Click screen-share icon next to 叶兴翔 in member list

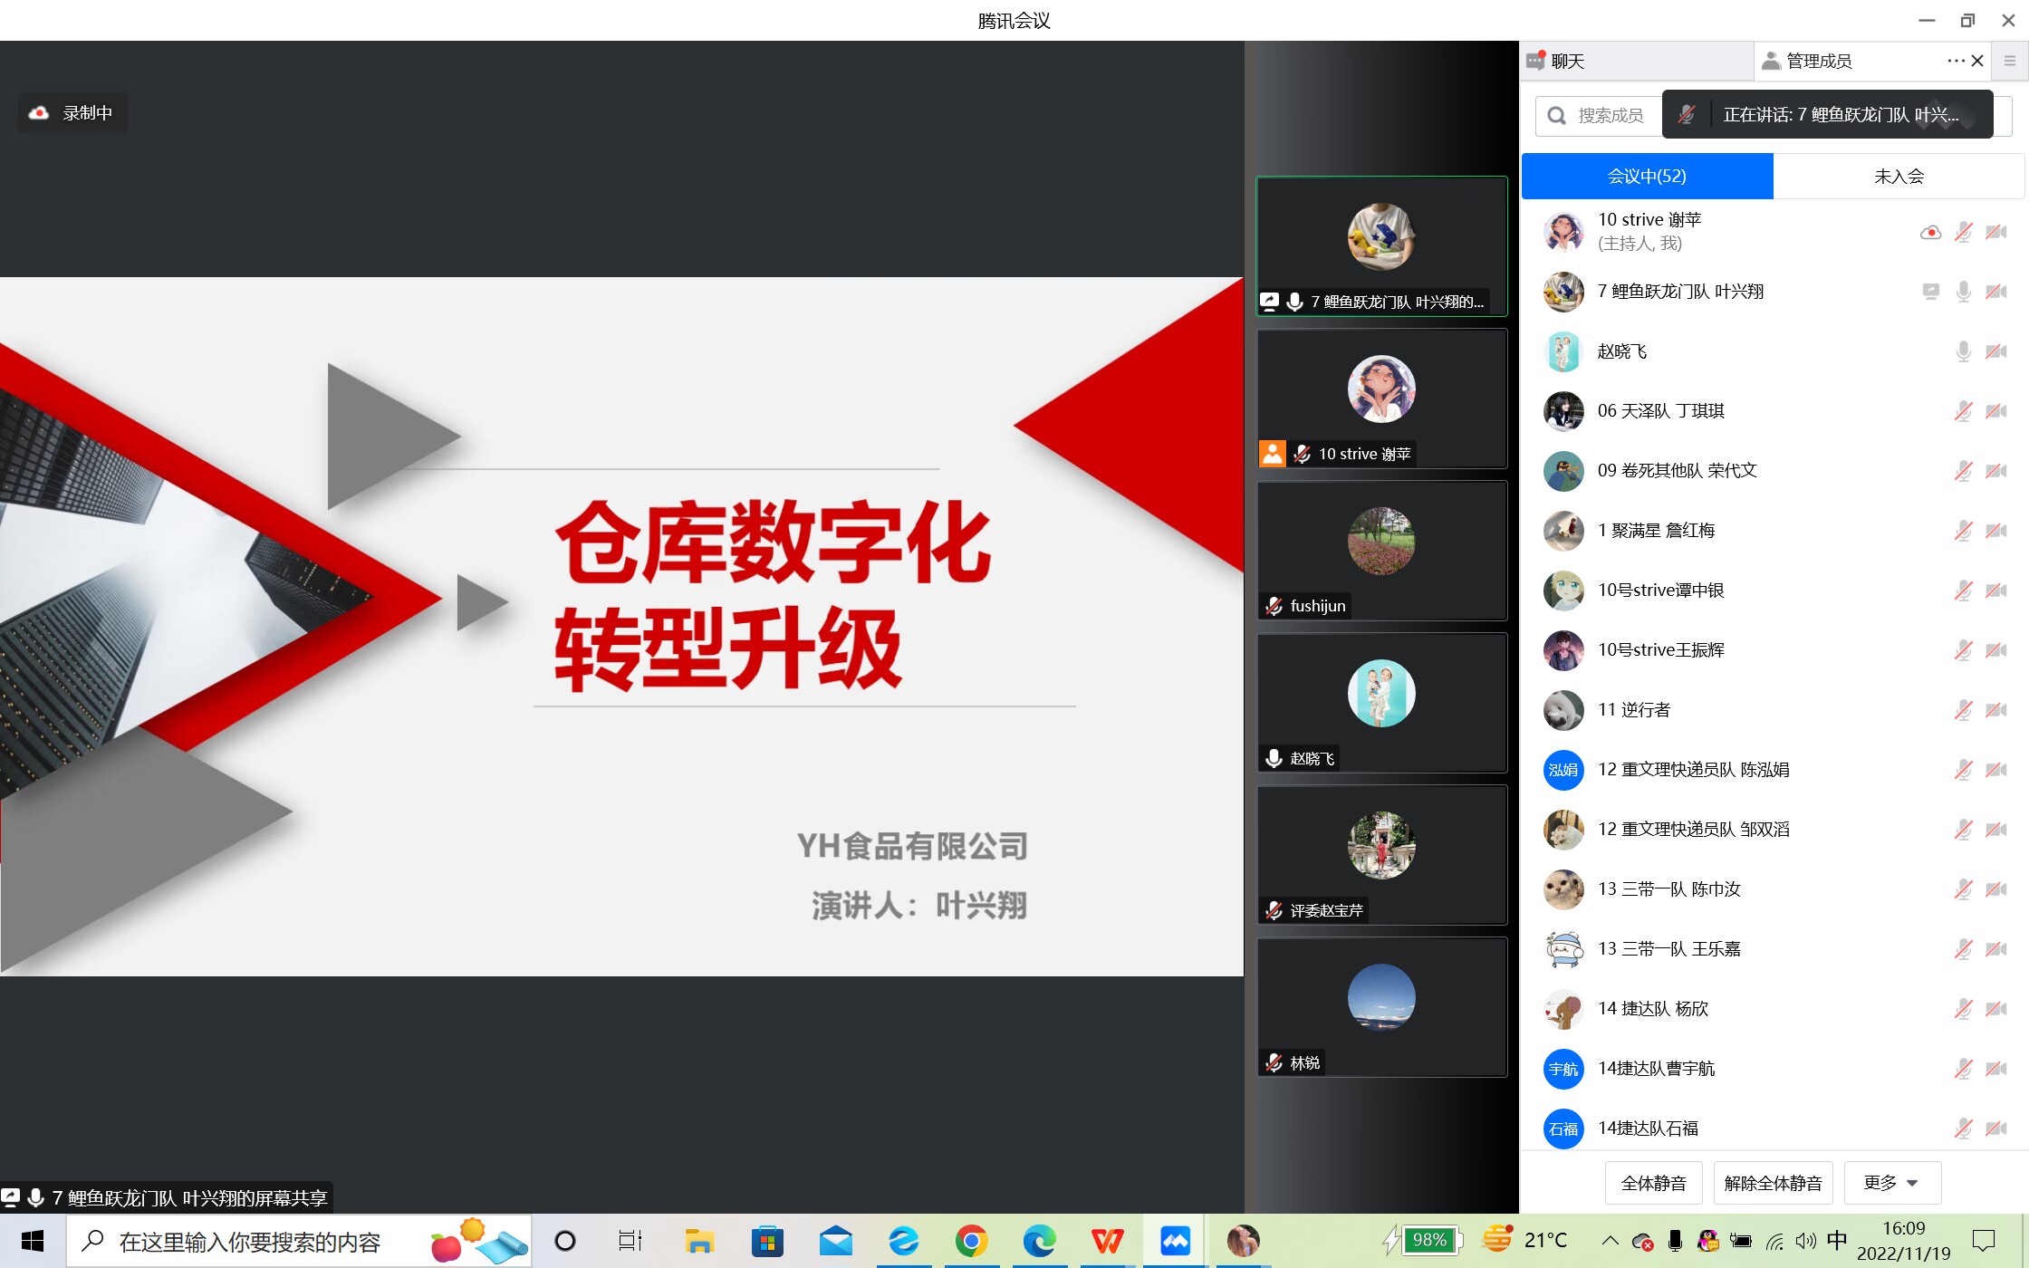(1930, 292)
